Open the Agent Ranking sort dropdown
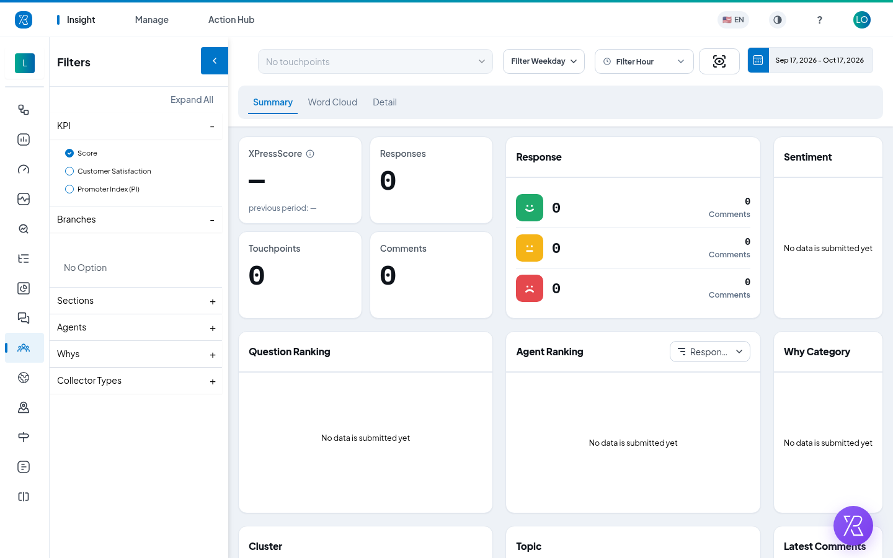The image size is (893, 558). [710, 352]
